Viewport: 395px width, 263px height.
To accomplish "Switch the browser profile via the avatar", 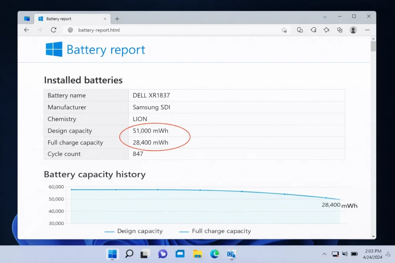I will point(353,30).
